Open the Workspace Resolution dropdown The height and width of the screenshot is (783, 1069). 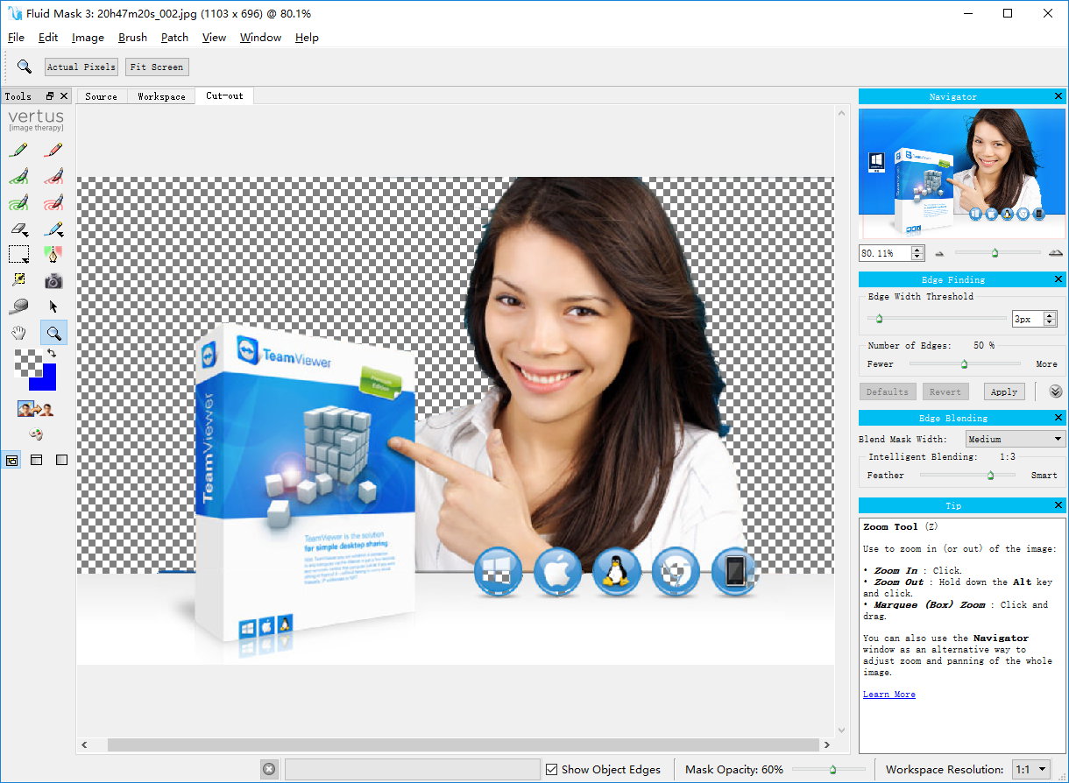click(x=1031, y=770)
